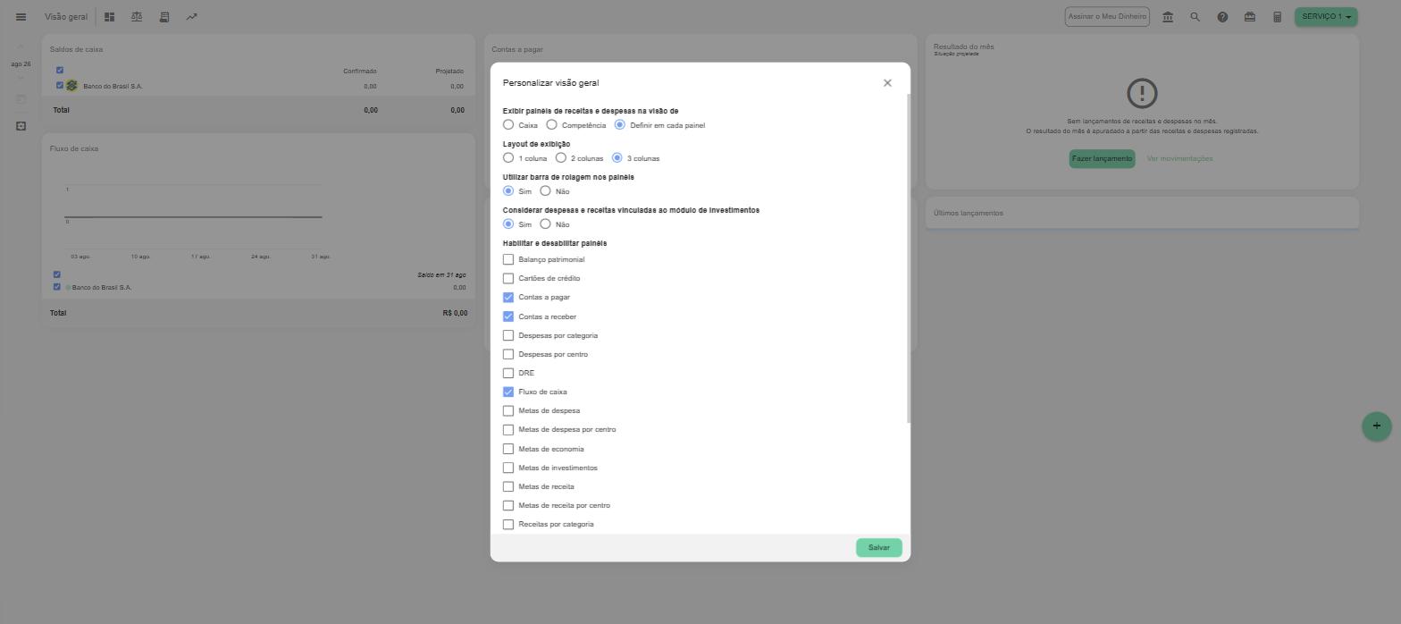Click the receipt report icon in toolbar
The image size is (1401, 624).
[x=164, y=17]
